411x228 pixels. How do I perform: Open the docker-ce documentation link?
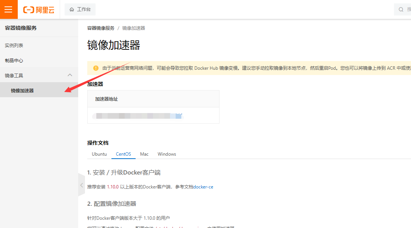(203, 187)
